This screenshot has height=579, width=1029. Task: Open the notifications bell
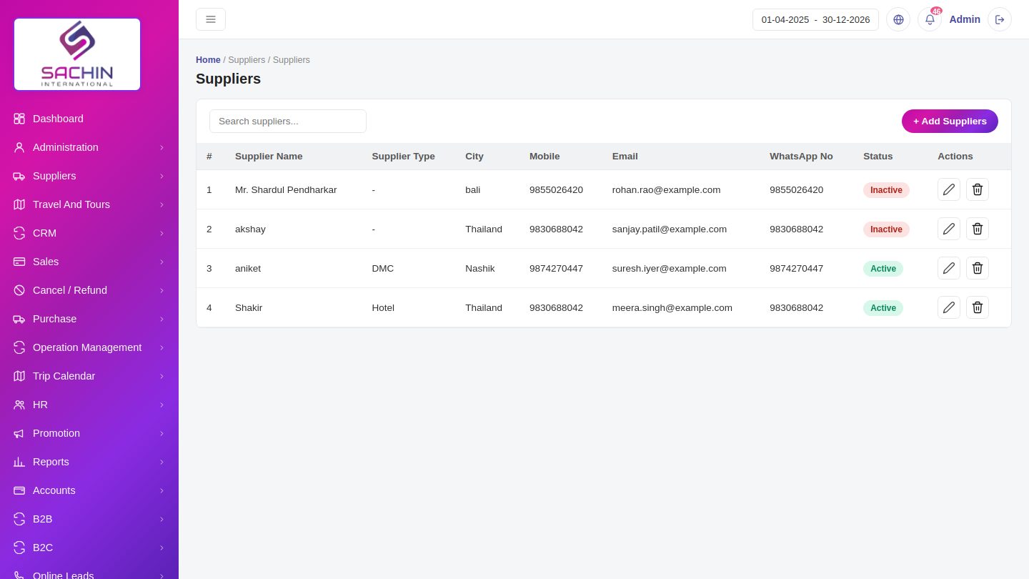click(930, 19)
